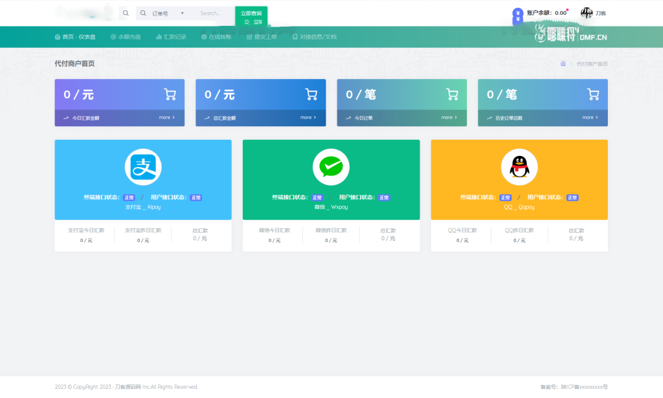Open more link on 今日汇款金额 card
Screen dimensions: 663x398
(166, 117)
